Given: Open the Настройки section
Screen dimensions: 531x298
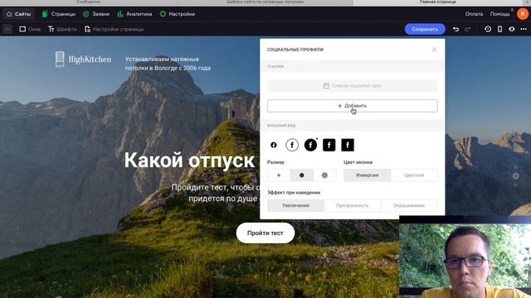Looking at the screenshot, I should pos(177,14).
